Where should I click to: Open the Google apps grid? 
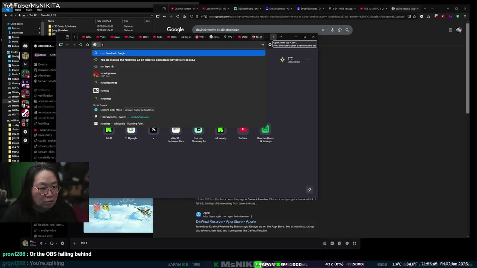point(450,30)
